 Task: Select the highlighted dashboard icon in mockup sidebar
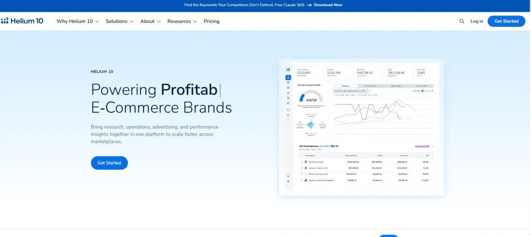(x=288, y=78)
